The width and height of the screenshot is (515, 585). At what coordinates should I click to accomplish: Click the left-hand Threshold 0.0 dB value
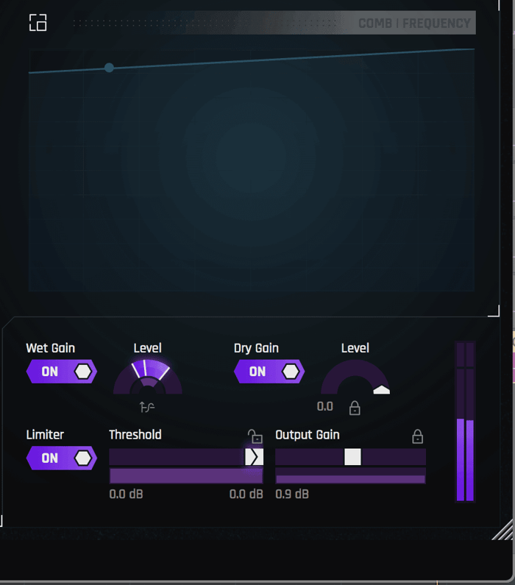tap(126, 494)
